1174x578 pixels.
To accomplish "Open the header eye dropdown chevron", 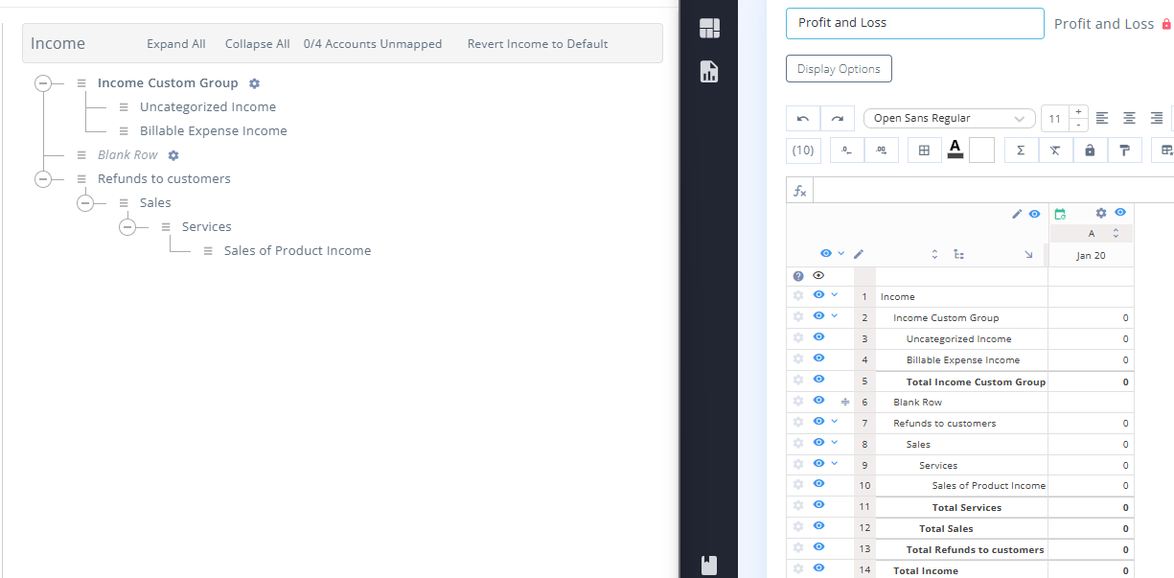I will point(841,254).
